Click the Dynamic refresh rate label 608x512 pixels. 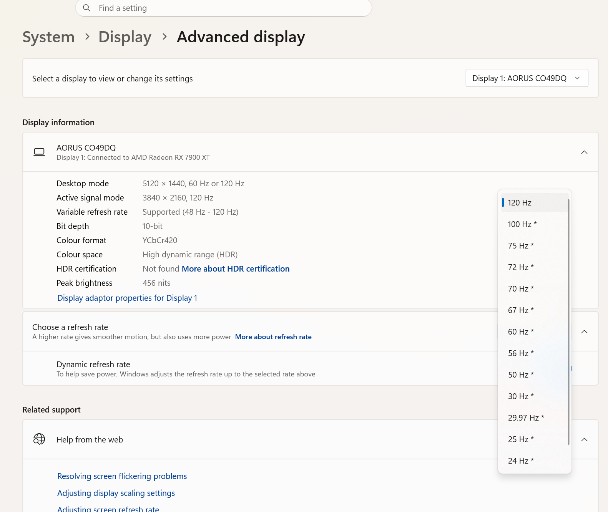point(93,364)
